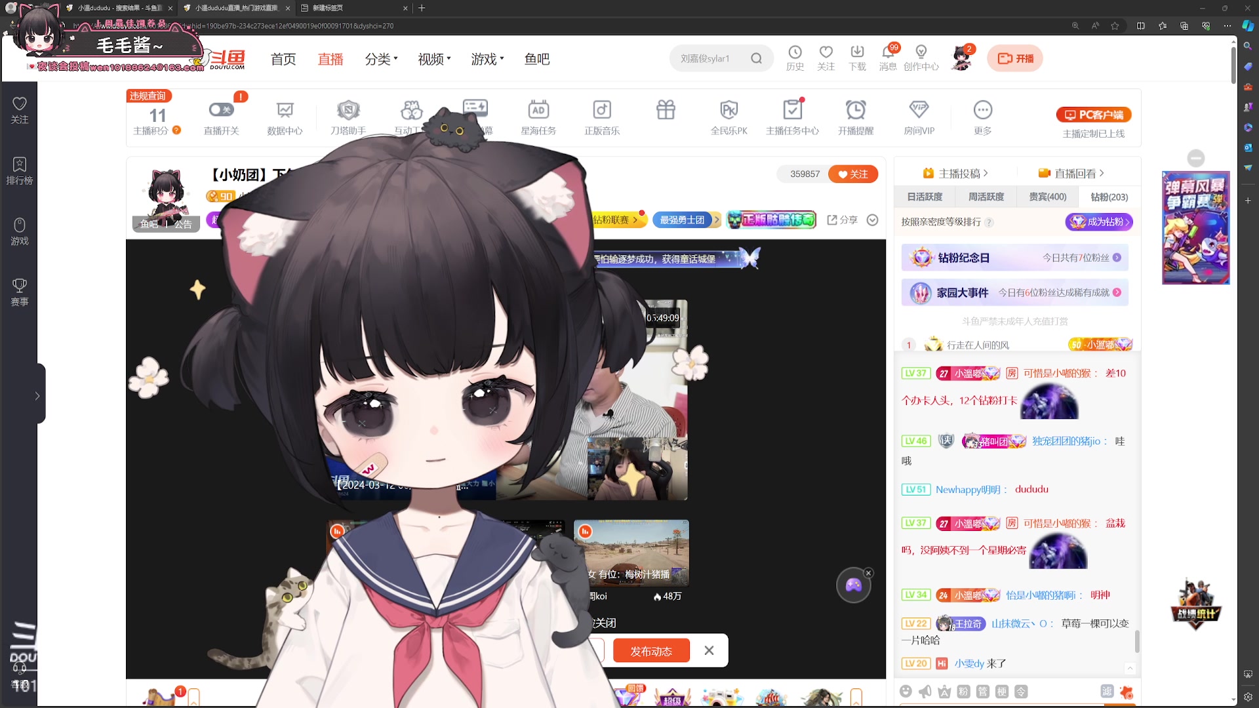1259x708 pixels.
Task: Open 房间VIP diamond icon
Action: tap(919, 110)
